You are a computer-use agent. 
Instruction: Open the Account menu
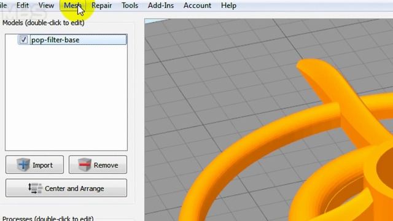[197, 6]
